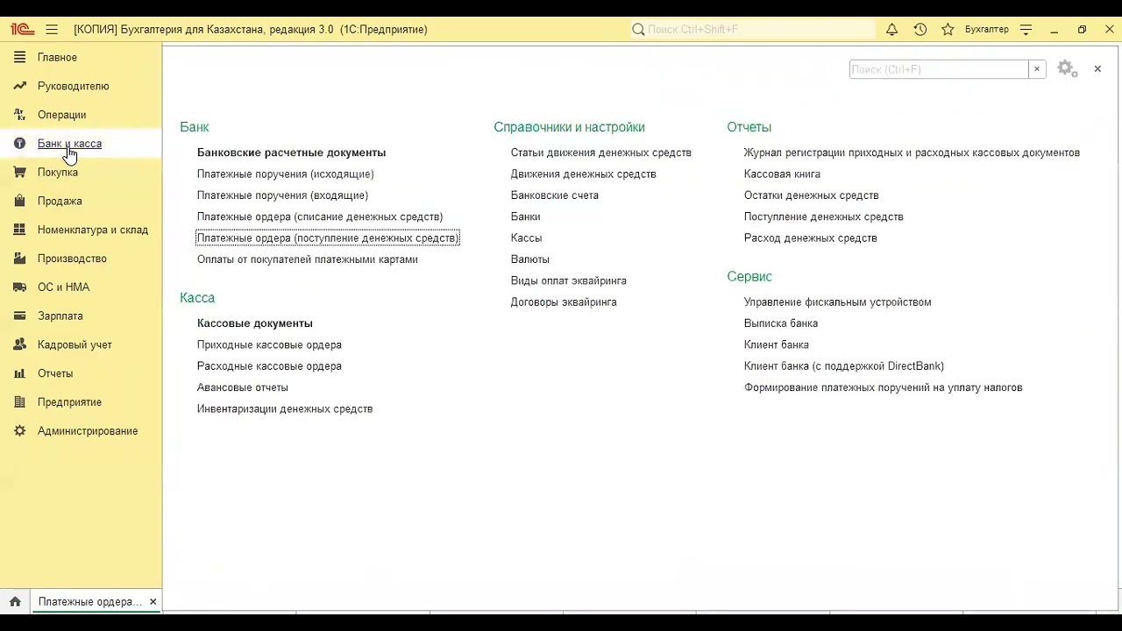Open Платежные поручения (исходящие)
Screen dimensions: 1122x631
pyautogui.click(x=286, y=174)
